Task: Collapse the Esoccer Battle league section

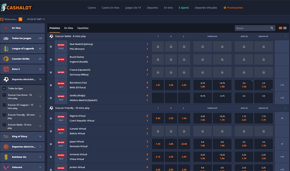Action: click(x=285, y=37)
